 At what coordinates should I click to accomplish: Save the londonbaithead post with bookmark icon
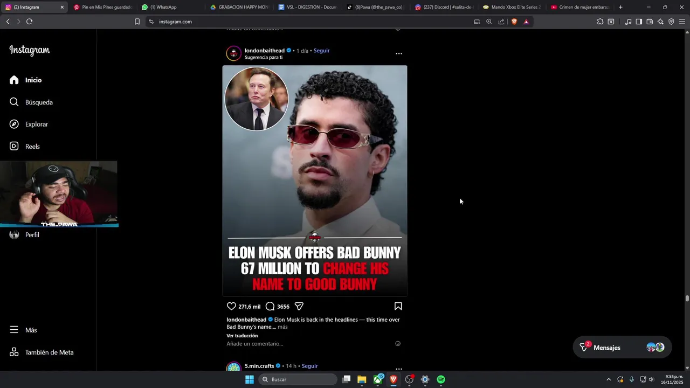pos(398,306)
